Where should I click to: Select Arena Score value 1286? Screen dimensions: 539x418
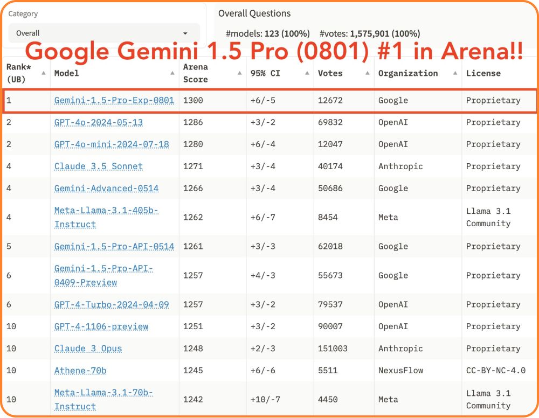193,122
